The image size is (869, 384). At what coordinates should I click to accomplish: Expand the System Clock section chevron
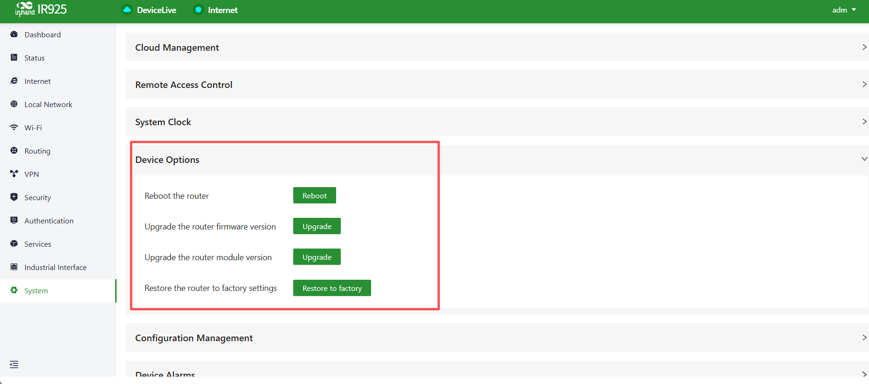click(864, 121)
